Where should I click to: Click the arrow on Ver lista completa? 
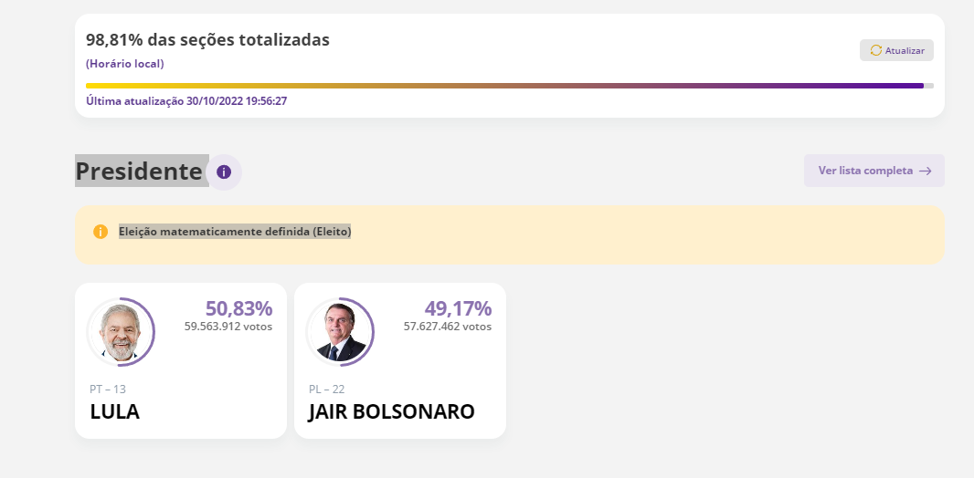[x=926, y=171]
